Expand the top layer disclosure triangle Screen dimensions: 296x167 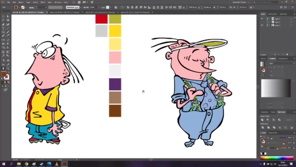(x=270, y=19)
